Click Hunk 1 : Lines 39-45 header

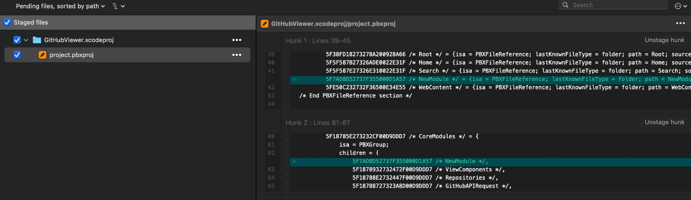318,40
